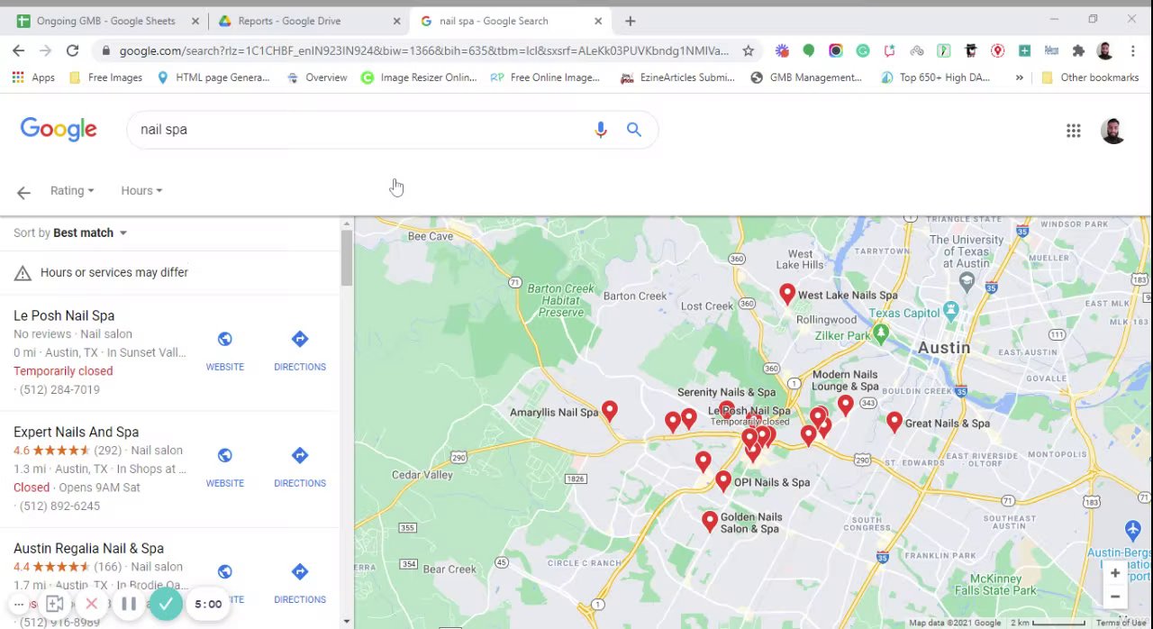The image size is (1153, 629).
Task: Click 'Temporarily closed' text under Le Posh
Action: click(63, 370)
